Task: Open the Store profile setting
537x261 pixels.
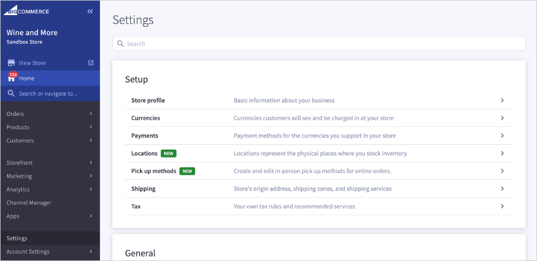Action: coord(319,101)
